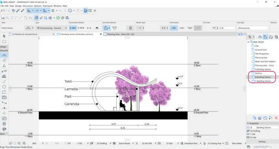Delete view using red X icon
This screenshot has height=149, width=279.
click(x=276, y=118)
